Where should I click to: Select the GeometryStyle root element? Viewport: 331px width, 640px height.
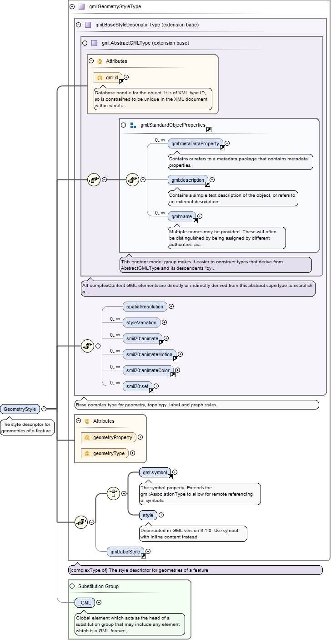(20, 409)
